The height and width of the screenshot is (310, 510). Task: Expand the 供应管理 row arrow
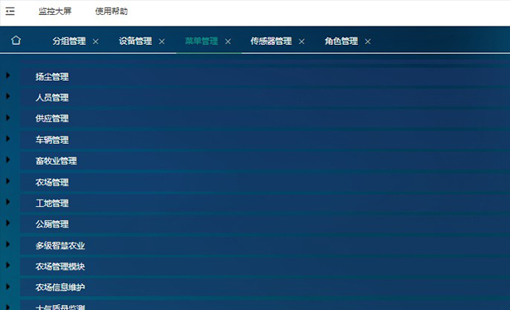8,117
